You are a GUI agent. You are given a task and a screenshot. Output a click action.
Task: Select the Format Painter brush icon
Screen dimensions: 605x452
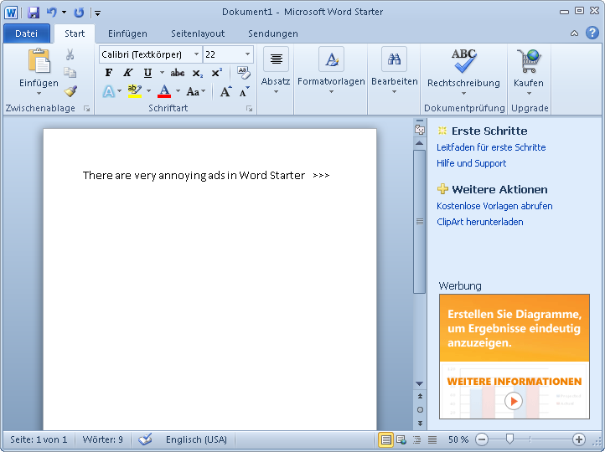point(70,90)
